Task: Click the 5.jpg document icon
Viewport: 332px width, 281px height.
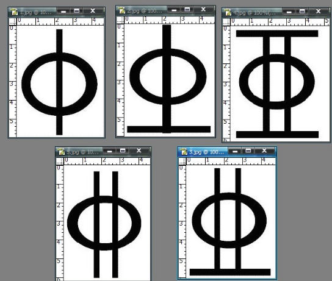Action: pyautogui.click(x=61, y=151)
